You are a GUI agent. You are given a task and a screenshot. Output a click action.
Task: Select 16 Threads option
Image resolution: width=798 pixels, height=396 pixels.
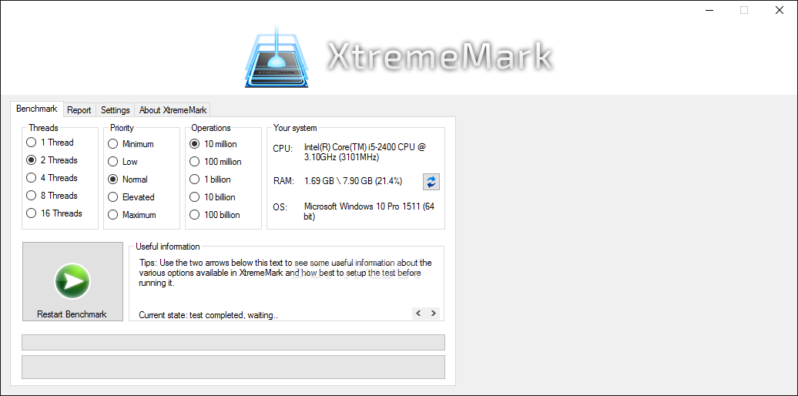coord(54,213)
